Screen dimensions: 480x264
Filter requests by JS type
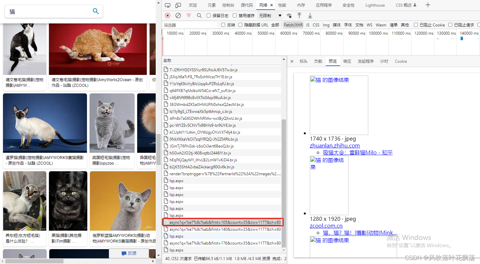point(308,25)
